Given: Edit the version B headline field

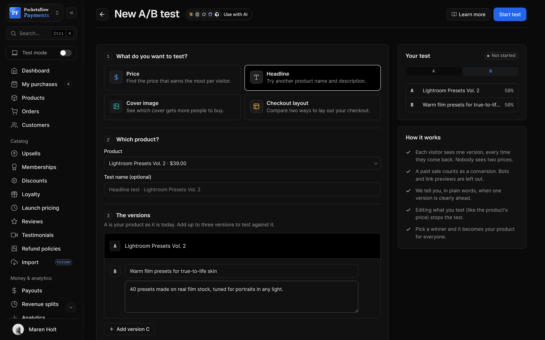Looking at the screenshot, I should point(241,271).
